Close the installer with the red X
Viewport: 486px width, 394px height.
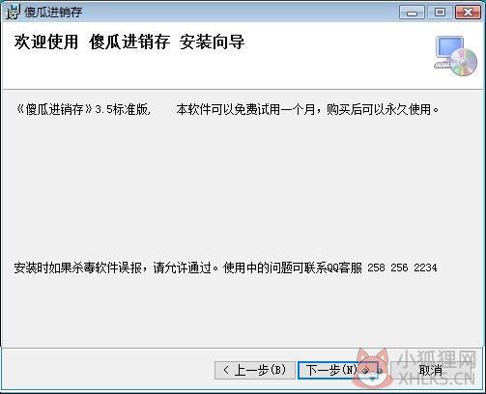[468, 13]
